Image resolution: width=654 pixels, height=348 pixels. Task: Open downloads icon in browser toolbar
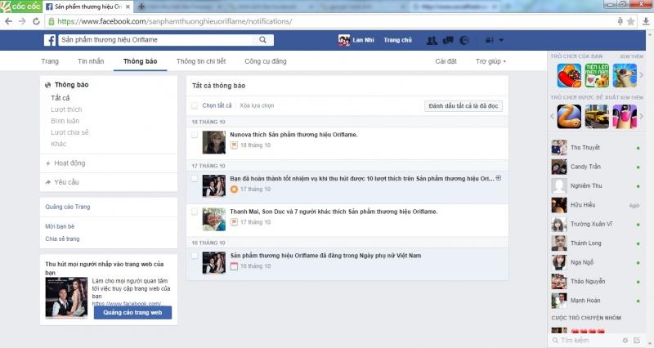tap(646, 21)
